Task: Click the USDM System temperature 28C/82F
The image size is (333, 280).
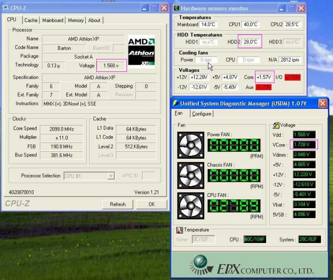Action: 310,239
